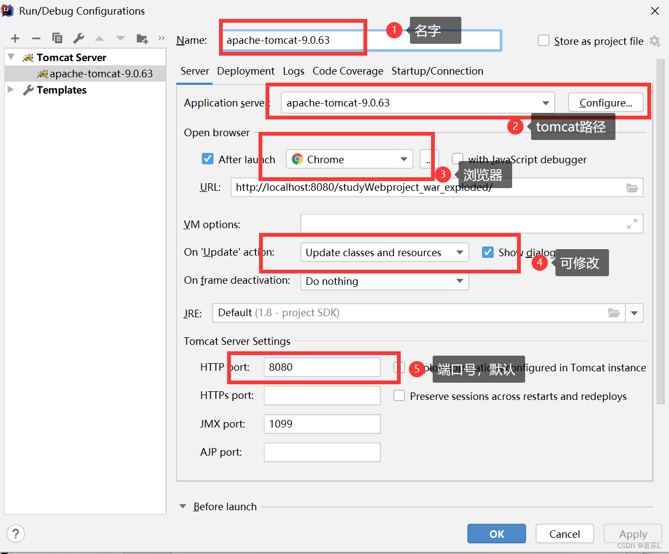Uncheck After launch checkbox

tap(208, 158)
